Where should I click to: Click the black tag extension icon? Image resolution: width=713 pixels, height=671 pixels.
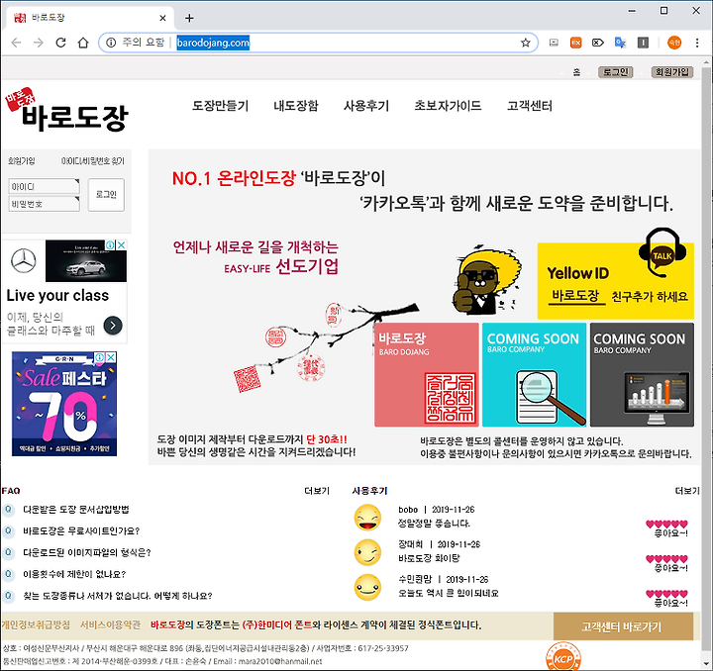pyautogui.click(x=598, y=43)
